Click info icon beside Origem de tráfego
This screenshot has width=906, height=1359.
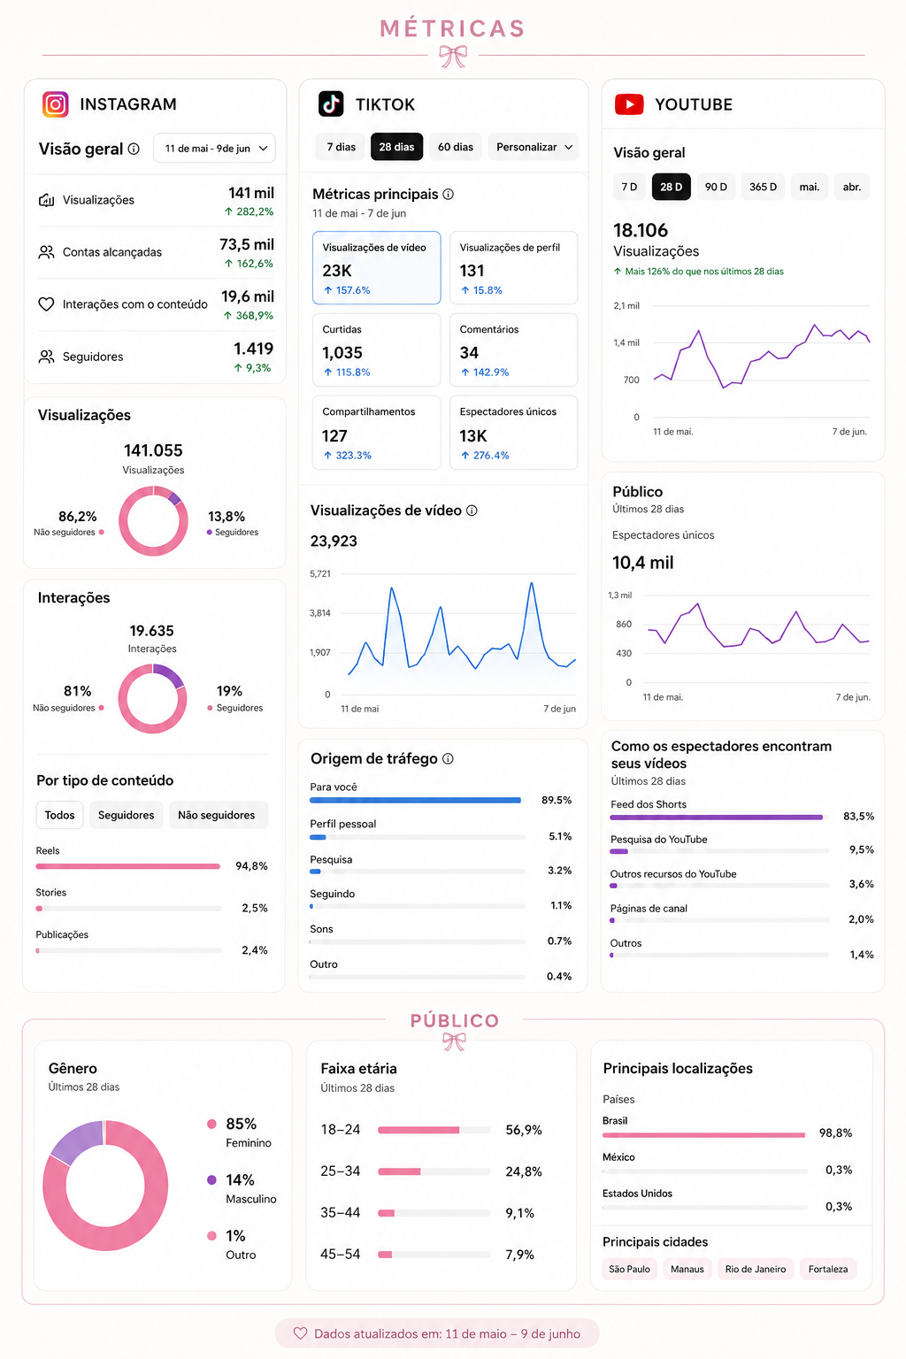tap(448, 758)
